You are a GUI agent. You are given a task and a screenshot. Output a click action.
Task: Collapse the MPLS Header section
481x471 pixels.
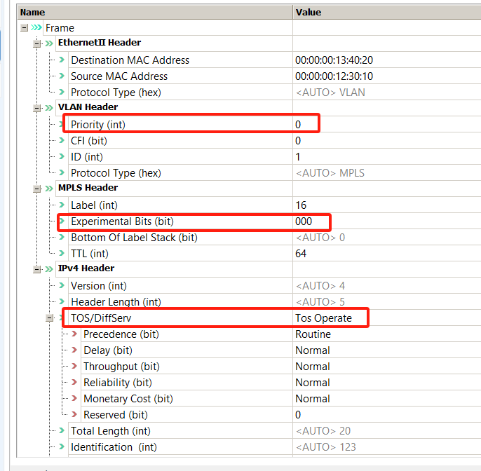point(37,189)
